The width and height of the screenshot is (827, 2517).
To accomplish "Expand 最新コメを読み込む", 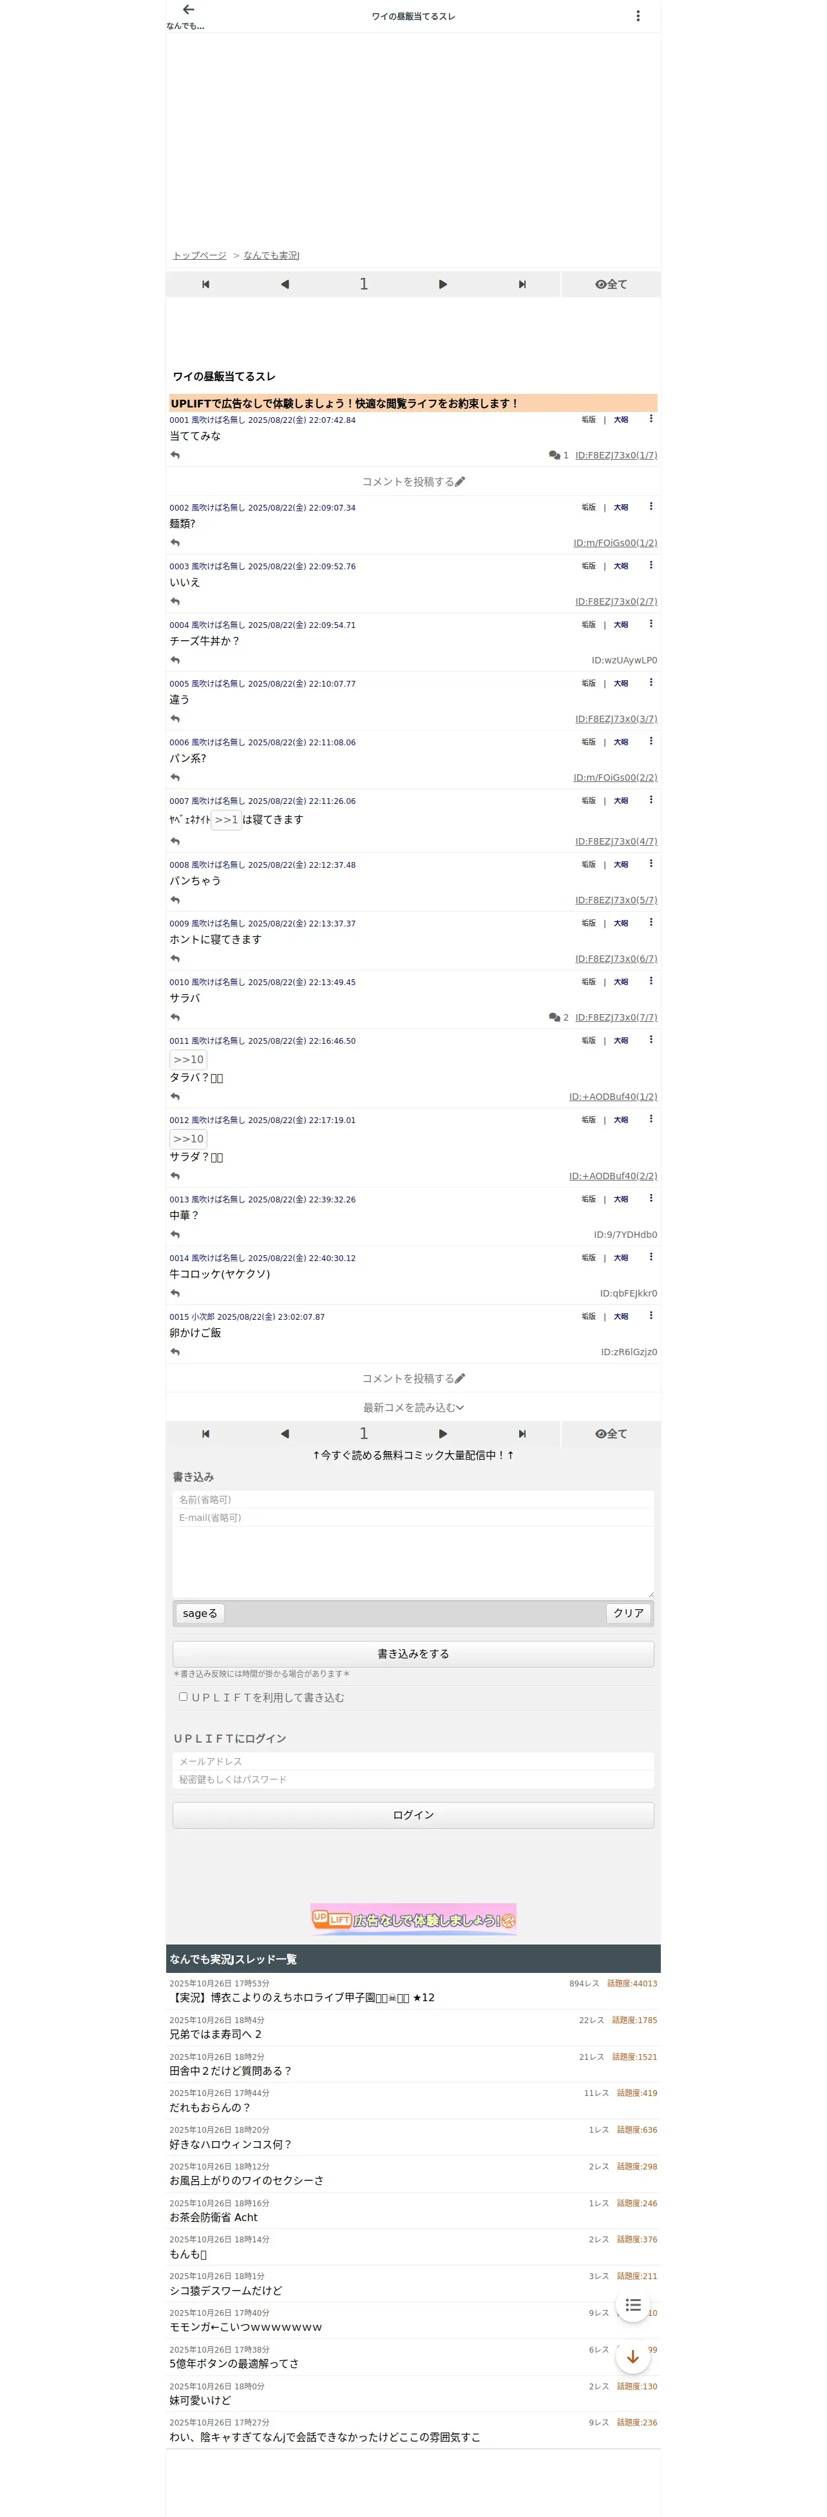I will coord(413,1407).
